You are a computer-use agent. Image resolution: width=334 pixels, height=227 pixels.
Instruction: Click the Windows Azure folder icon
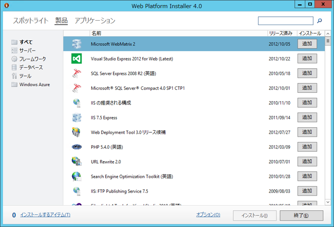pyautogui.click(x=14, y=85)
